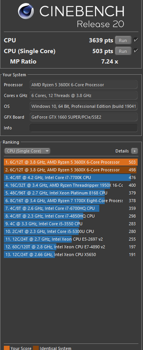The width and height of the screenshot is (143, 350).
Task: Click the 3639 pts CPU score
Action: (x=101, y=40)
